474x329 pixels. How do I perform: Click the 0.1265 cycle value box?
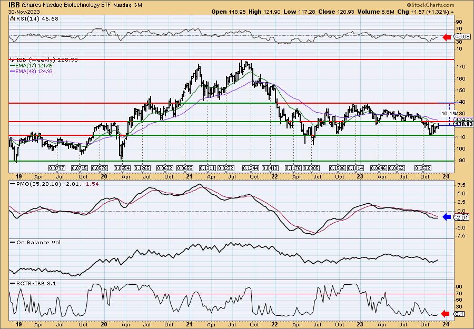pyautogui.click(x=142, y=168)
